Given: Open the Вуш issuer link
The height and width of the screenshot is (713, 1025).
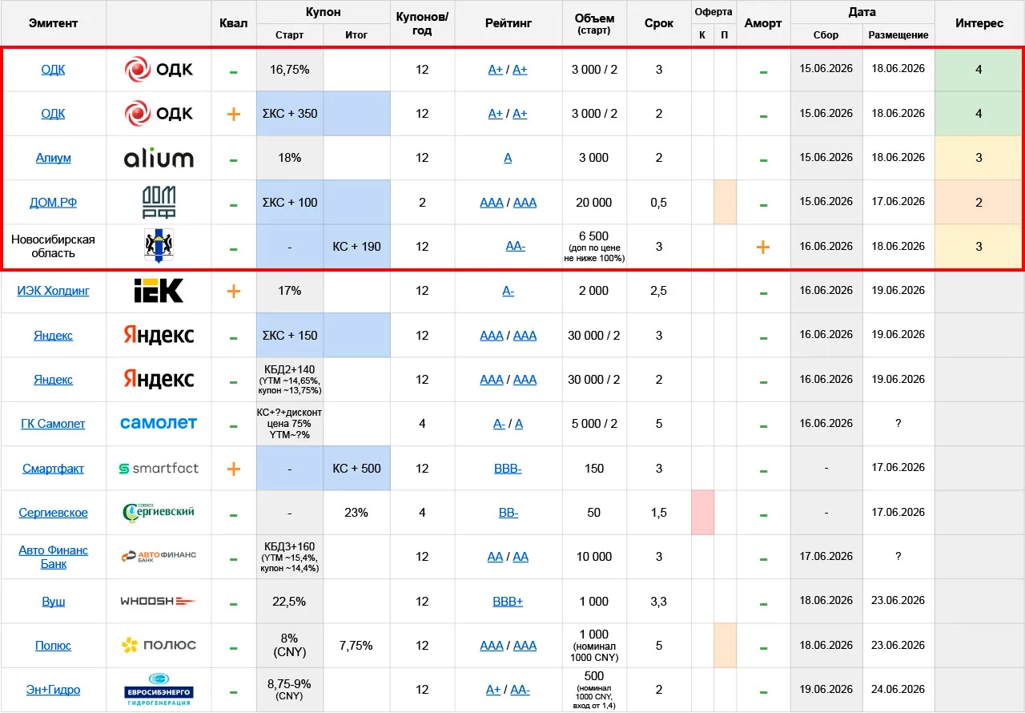Looking at the screenshot, I should 53,602.
